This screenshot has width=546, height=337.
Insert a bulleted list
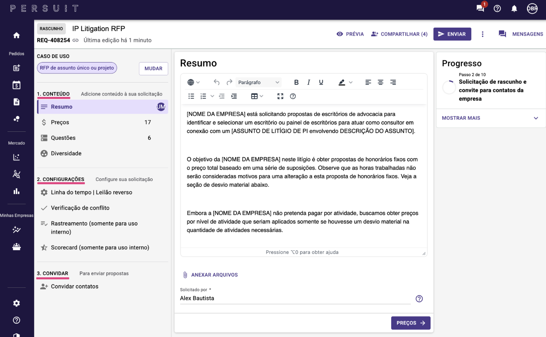point(191,96)
